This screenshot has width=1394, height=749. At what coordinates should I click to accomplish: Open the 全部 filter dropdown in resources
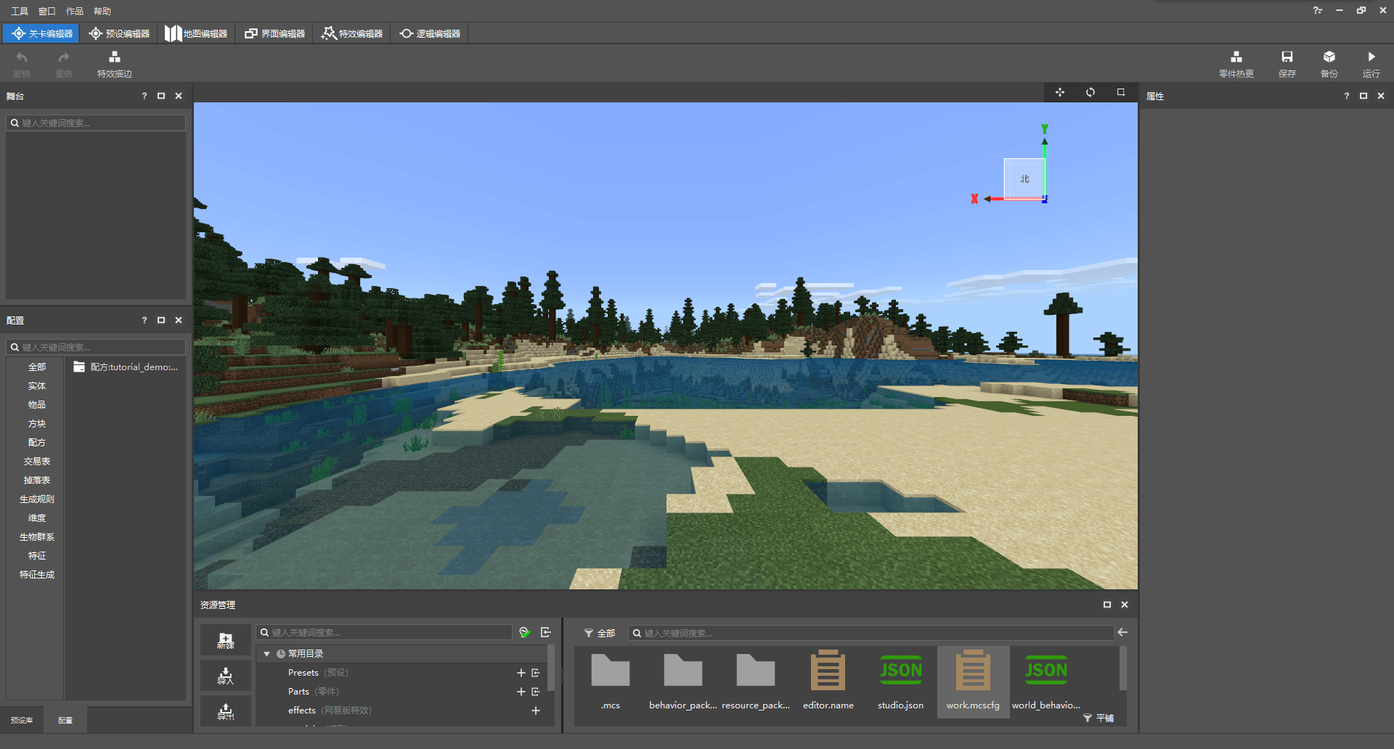[x=600, y=633]
